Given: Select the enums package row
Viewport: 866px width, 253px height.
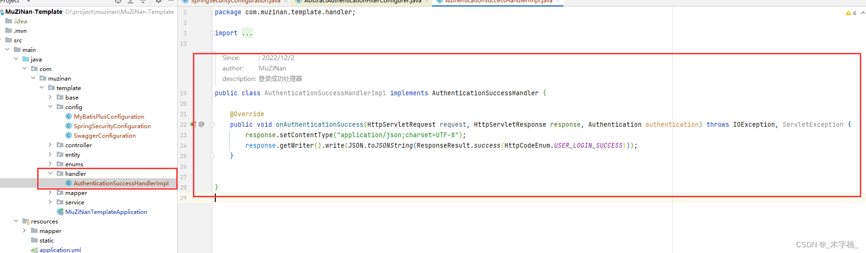Looking at the screenshot, I should point(89,164).
